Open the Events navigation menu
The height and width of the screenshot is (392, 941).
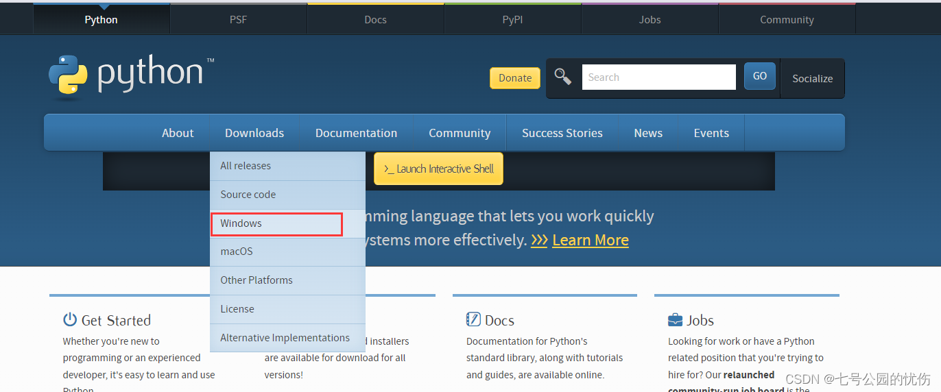(711, 133)
